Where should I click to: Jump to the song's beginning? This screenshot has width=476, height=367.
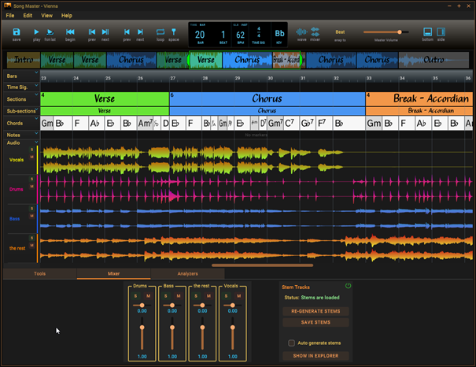(70, 32)
